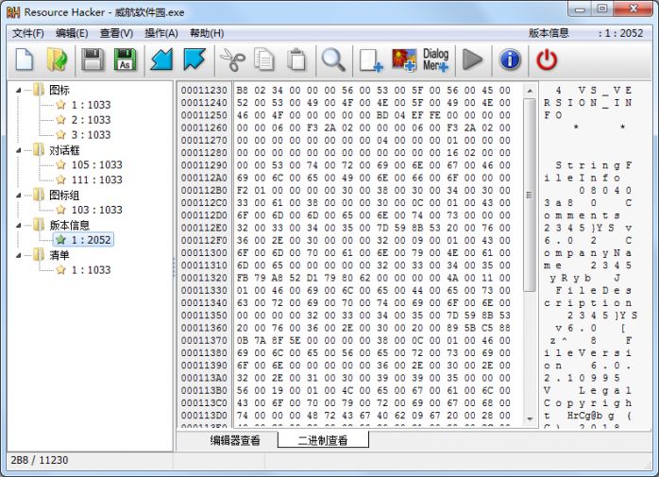The width and height of the screenshot is (659, 477).
Task: Click the Copy pages icon
Action: pos(264,60)
